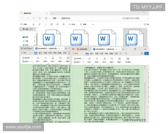Screen dimensions: 168x134
Task: Go up one folder level in Explorer
Action: 34,18
